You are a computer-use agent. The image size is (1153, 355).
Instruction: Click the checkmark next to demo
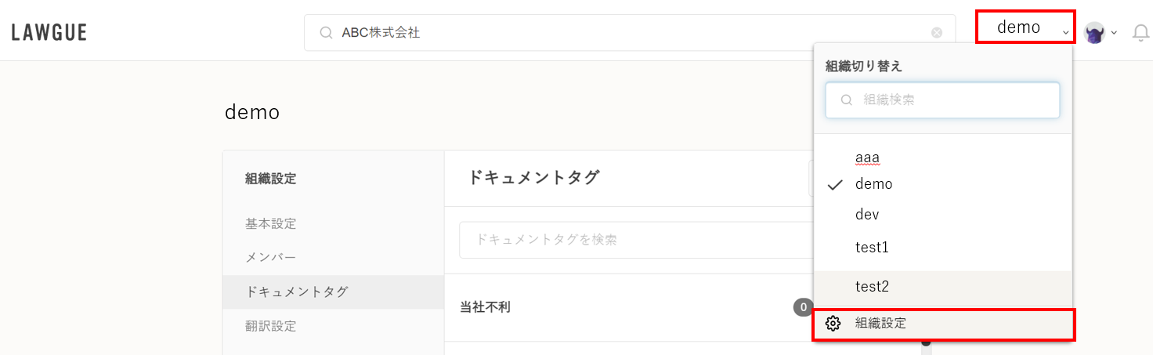coord(835,185)
